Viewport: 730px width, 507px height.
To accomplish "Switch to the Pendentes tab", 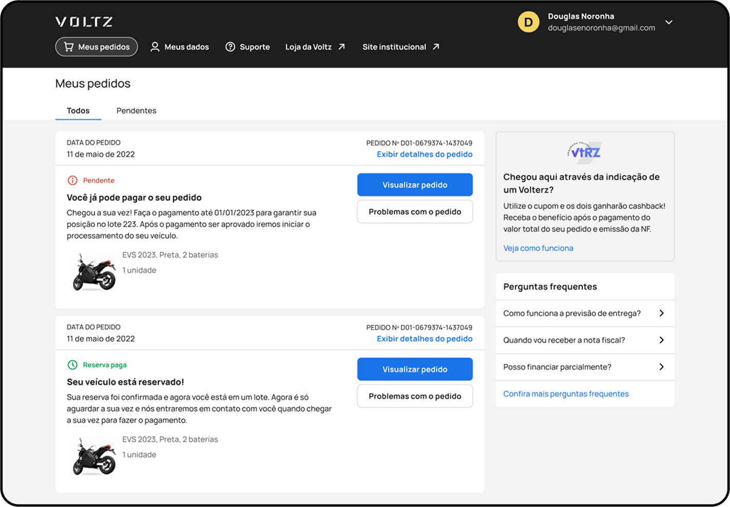I will coord(136,111).
